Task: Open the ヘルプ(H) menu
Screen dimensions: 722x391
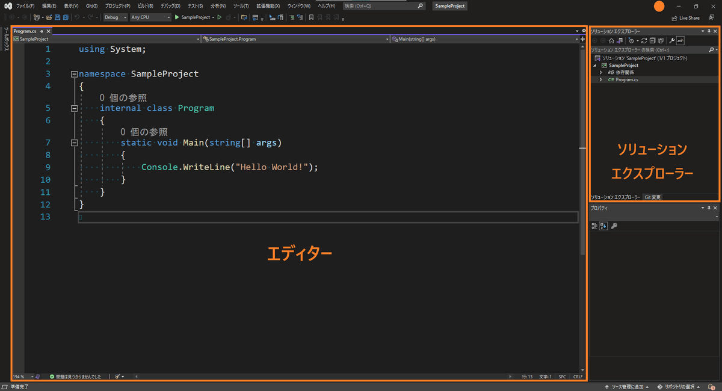Action: pyautogui.click(x=327, y=5)
